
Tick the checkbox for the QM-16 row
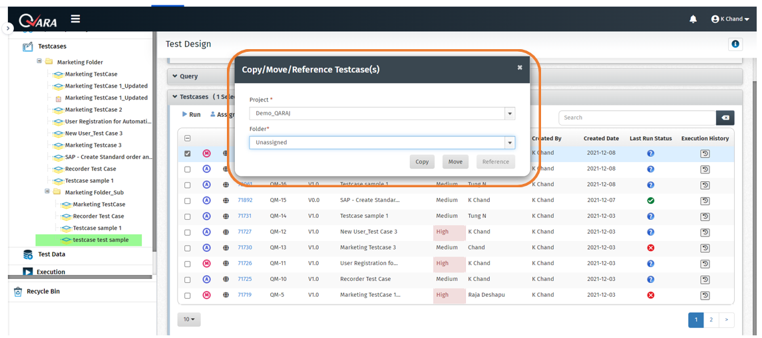pyautogui.click(x=187, y=185)
